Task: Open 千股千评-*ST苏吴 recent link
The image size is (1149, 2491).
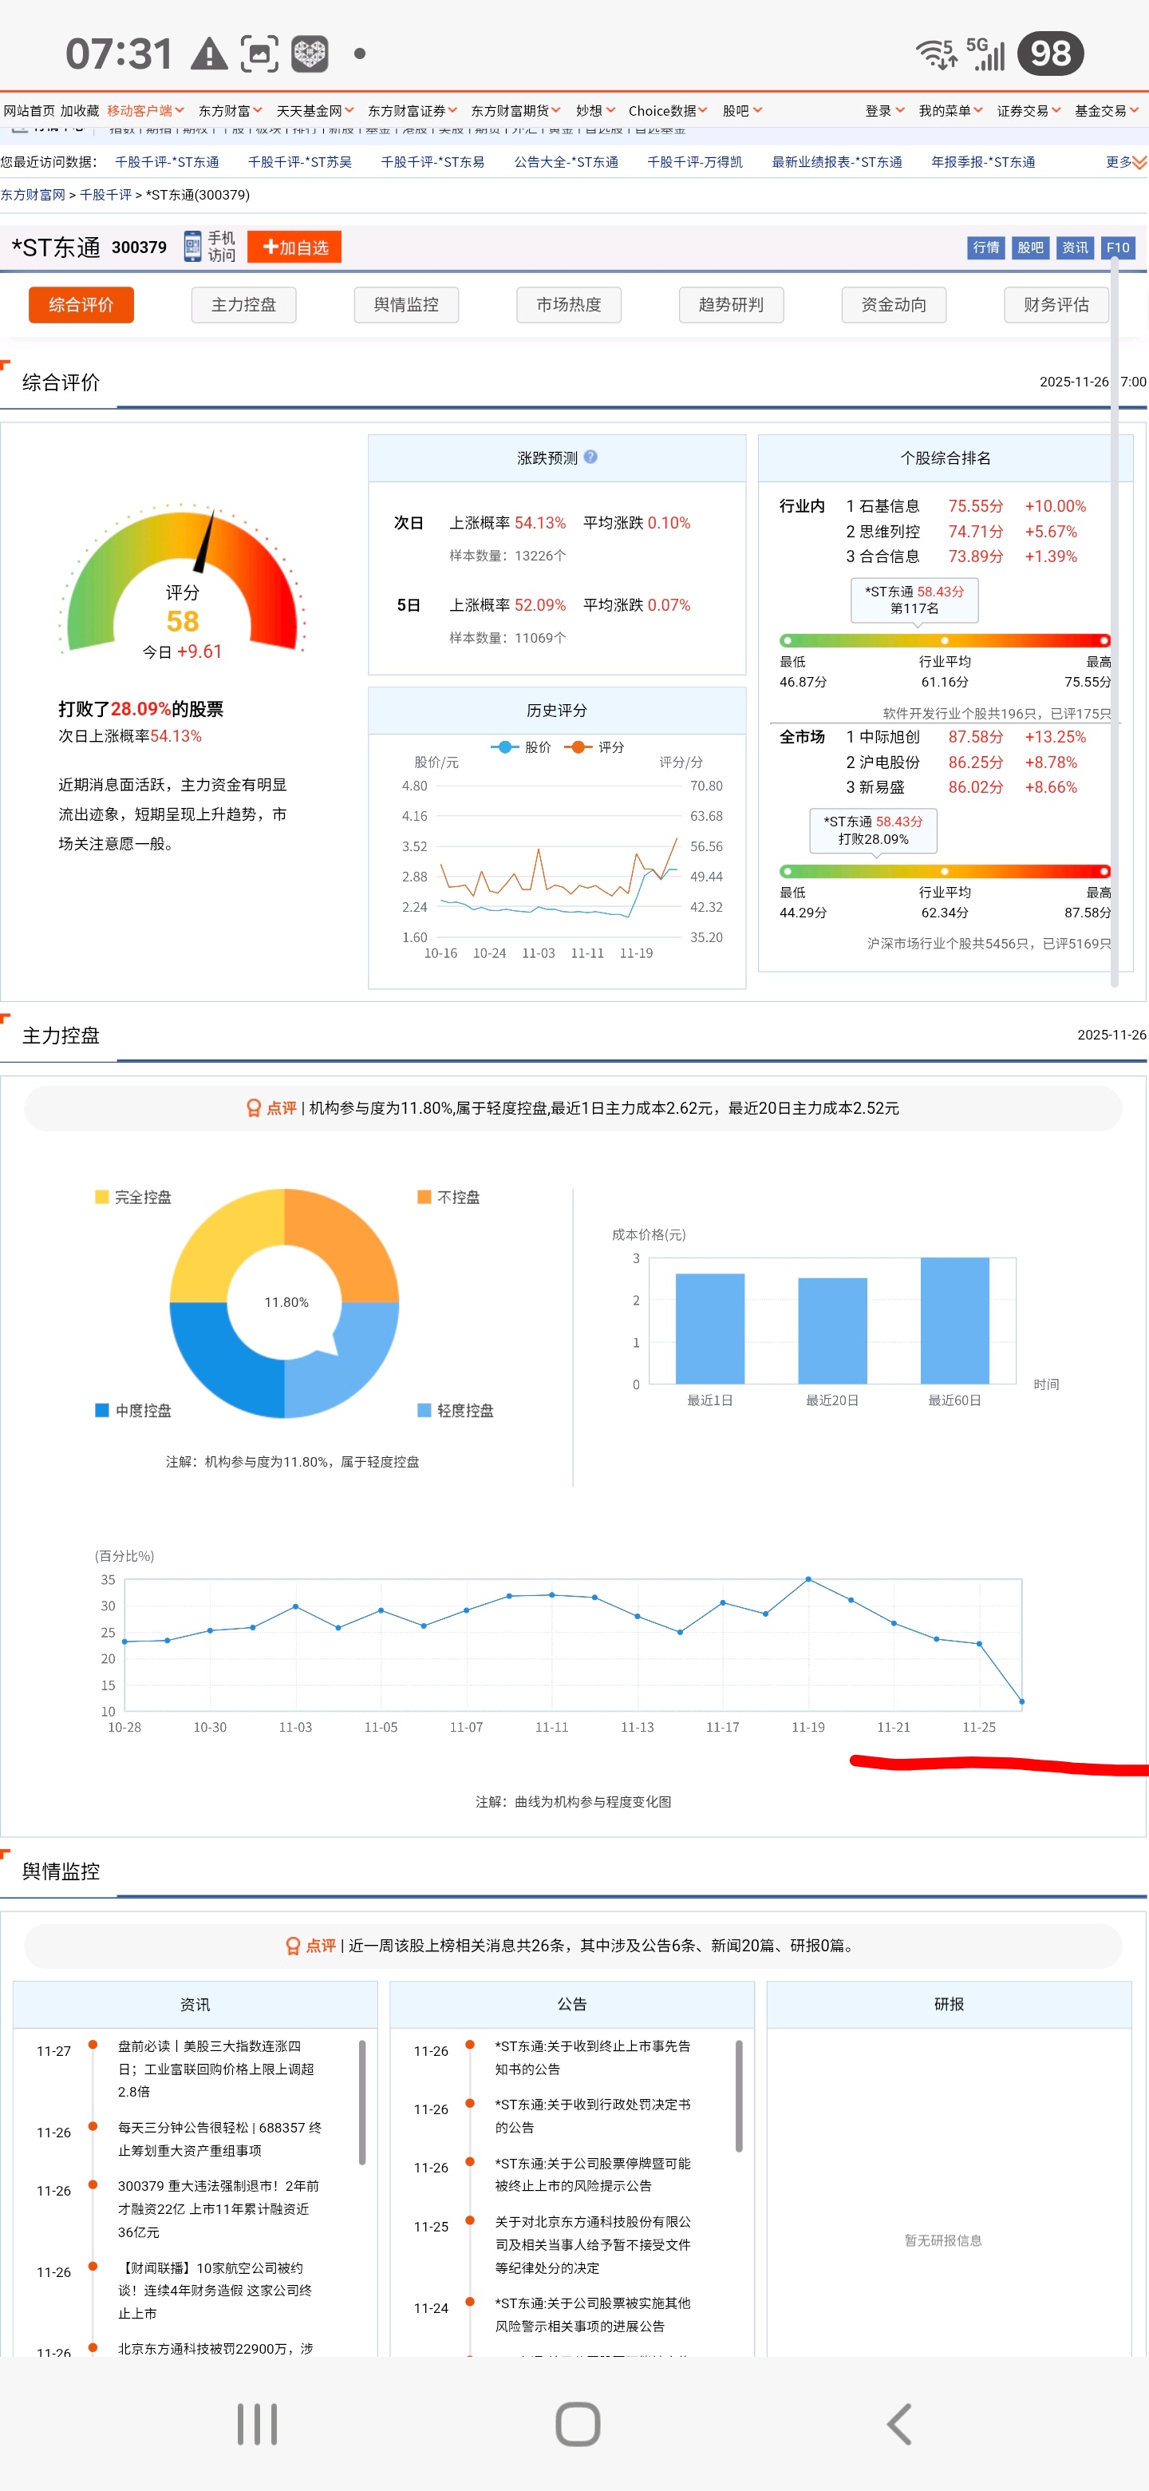Action: click(x=299, y=161)
